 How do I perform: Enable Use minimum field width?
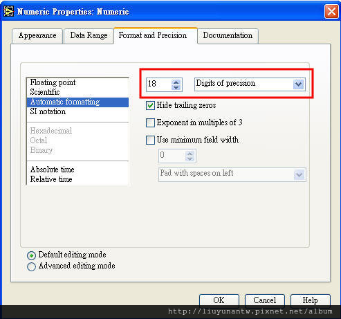tap(150, 140)
